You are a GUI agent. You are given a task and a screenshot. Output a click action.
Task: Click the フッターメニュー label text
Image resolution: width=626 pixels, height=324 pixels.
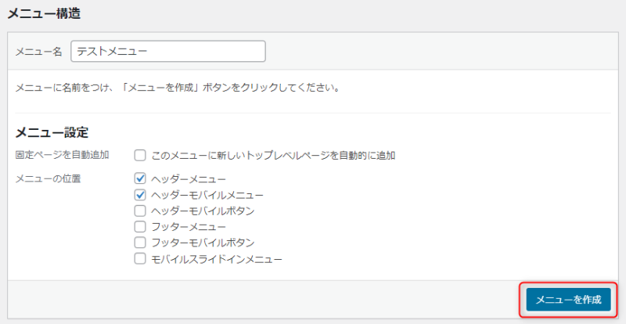189,226
